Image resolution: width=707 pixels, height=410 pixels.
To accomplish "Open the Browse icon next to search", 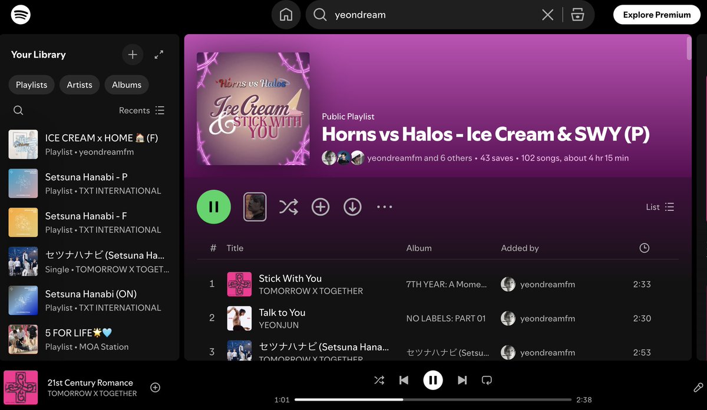I will 578,15.
